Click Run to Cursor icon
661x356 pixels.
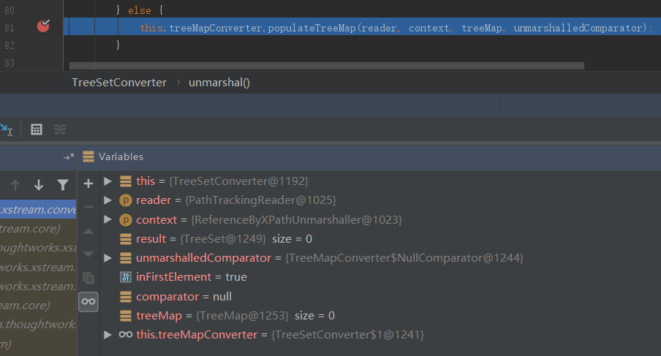pyautogui.click(x=6, y=129)
